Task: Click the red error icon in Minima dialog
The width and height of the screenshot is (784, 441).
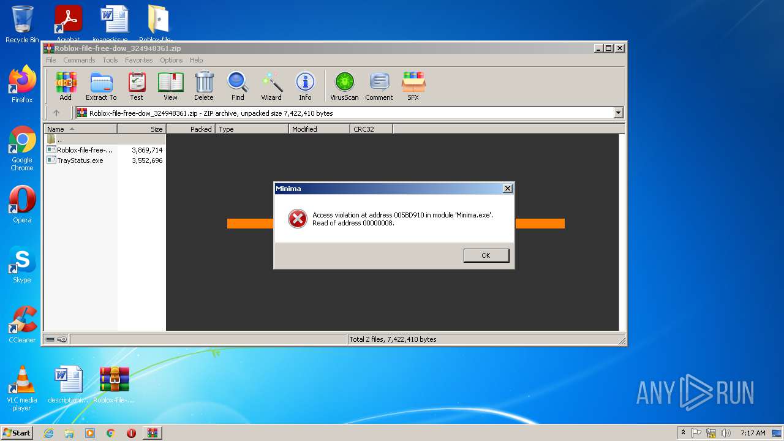Action: click(298, 219)
